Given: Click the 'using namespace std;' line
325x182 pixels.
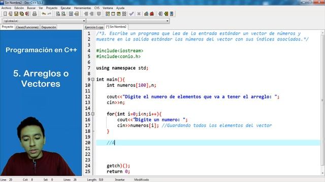Looking at the screenshot, I should (122, 68).
